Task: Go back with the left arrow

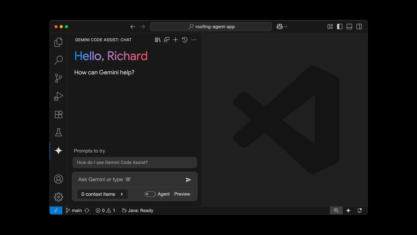Action: coord(133,27)
